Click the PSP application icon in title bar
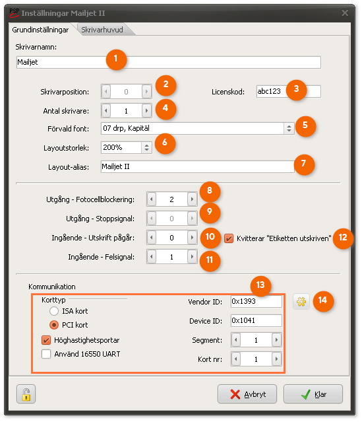Viewport: 362px width, 422px height. [x=14, y=13]
